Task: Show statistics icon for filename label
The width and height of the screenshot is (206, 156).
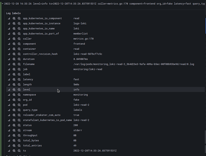Action: [9, 64]
